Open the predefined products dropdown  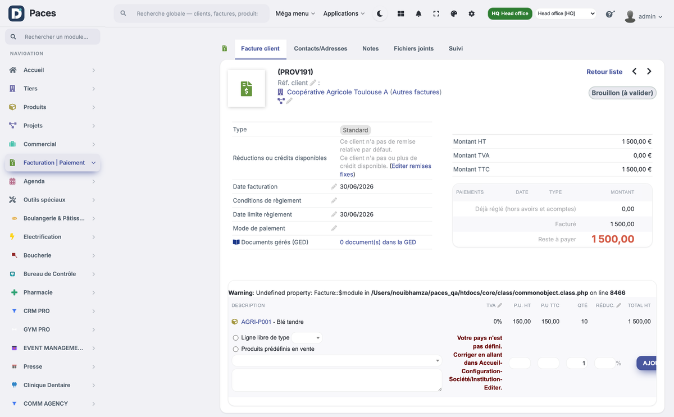pos(337,361)
